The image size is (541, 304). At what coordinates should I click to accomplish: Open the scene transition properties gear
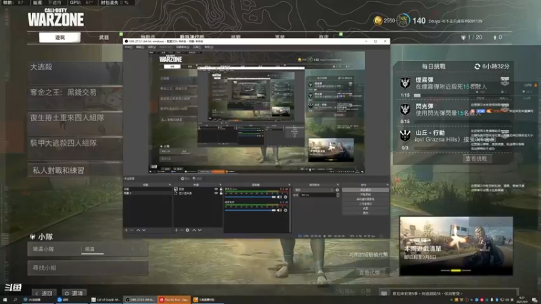tap(337, 190)
